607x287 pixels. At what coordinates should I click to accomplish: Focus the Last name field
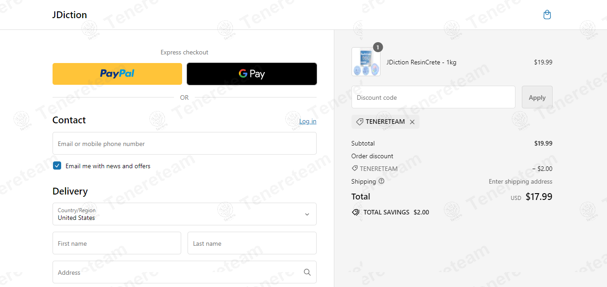pyautogui.click(x=252, y=243)
